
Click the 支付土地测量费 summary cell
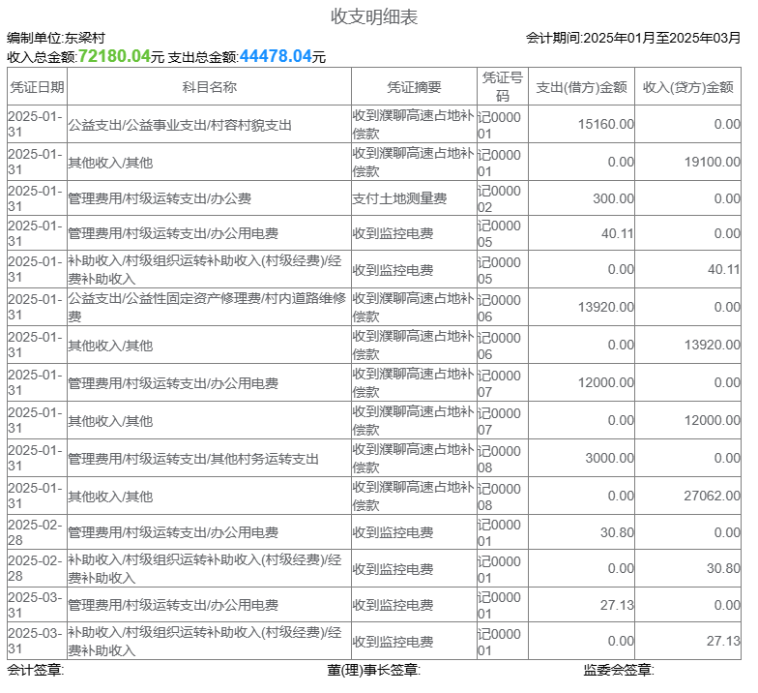[x=399, y=198]
